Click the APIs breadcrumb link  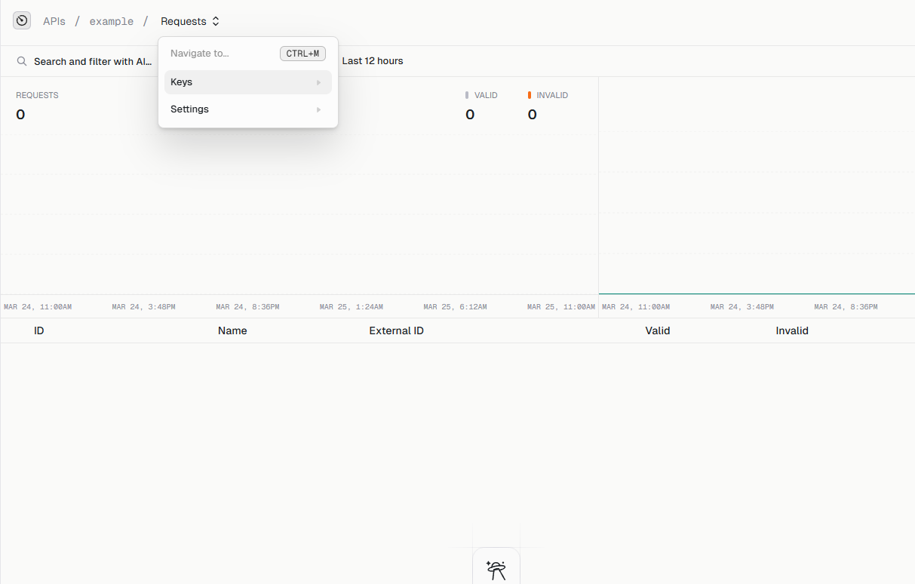54,21
